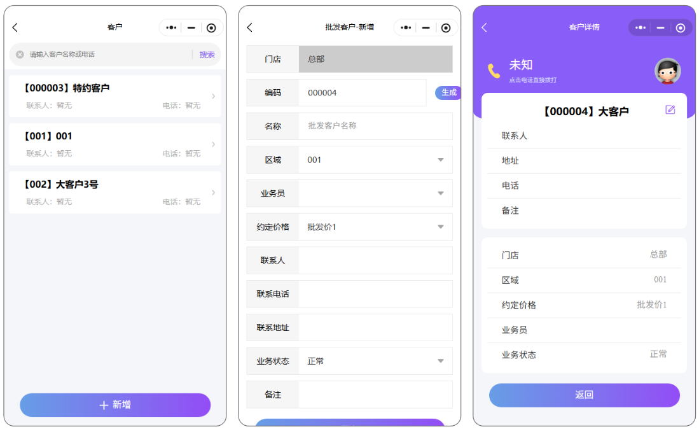The width and height of the screenshot is (699, 429).
Task: Click the 联系电话 input field
Action: click(x=375, y=294)
